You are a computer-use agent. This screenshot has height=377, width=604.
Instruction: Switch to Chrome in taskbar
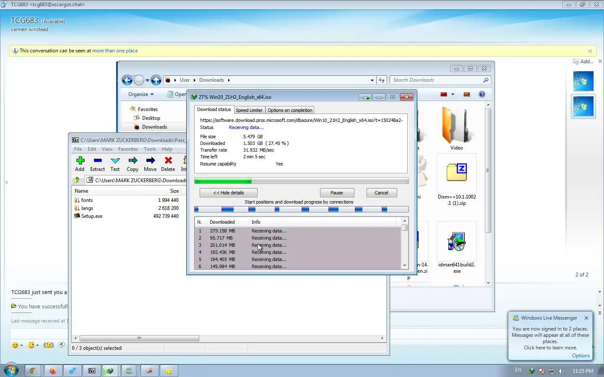tap(32, 371)
